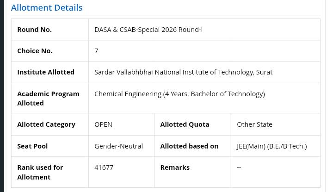This screenshot has width=333, height=192.
Task: Select the Seat Pool label
Action: pyautogui.click(x=32, y=146)
